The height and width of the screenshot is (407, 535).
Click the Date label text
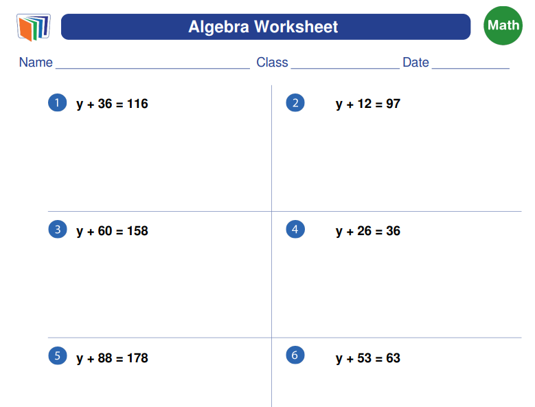click(416, 63)
